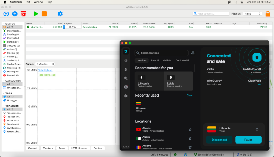Favorite Algeria with its star icon
Screen dimensions: 274x157
[x=190, y=138]
